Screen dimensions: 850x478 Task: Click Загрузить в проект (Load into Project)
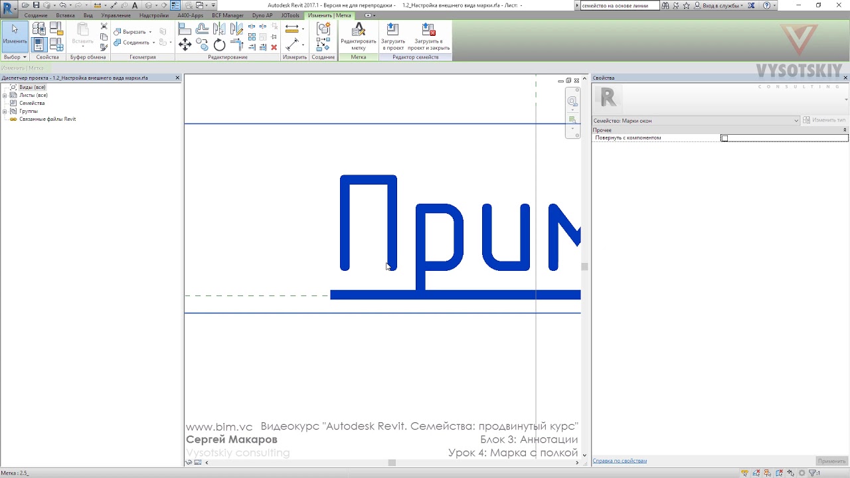[x=393, y=37]
